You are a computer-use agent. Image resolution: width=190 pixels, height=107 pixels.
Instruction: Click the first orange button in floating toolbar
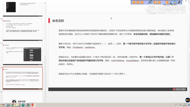(x=134, y=2)
